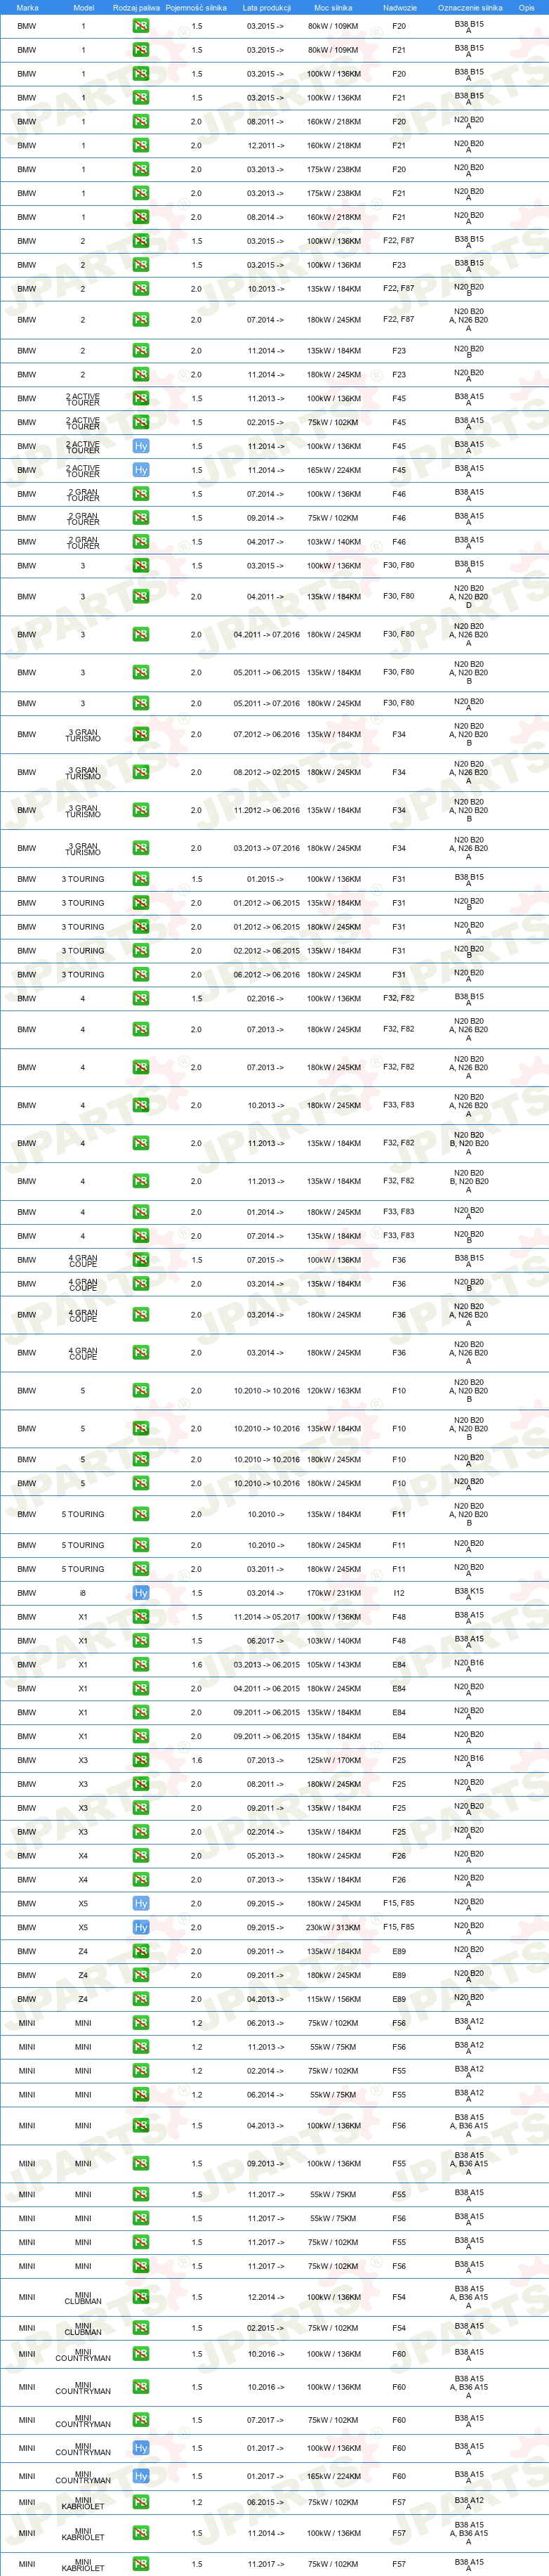Click the 170kW / 231KM power cell

pos(334,1593)
